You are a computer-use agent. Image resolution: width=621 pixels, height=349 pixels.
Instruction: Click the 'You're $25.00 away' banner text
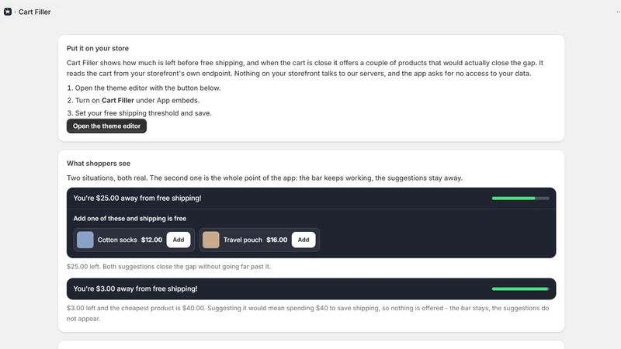[137, 199]
